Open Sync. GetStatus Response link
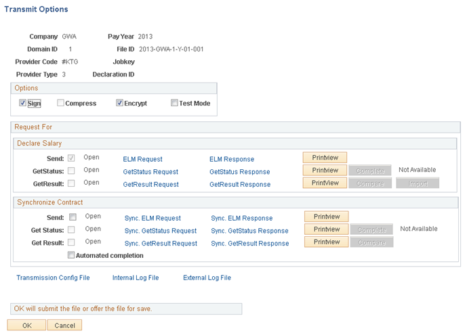 pos(249,231)
